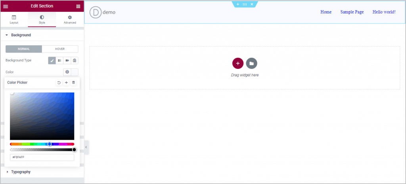This screenshot has width=406, height=184.
Task: Select the gradient background type icon
Action: [x=59, y=61]
